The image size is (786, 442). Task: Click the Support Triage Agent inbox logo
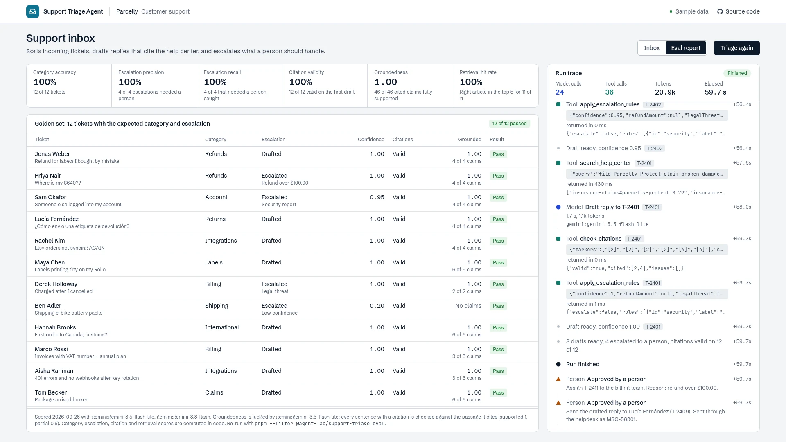33,11
